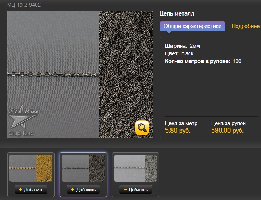Viewport: 261px width, 200px height.
Task: Click the 580.00 руб. roll price
Action: tap(228, 131)
